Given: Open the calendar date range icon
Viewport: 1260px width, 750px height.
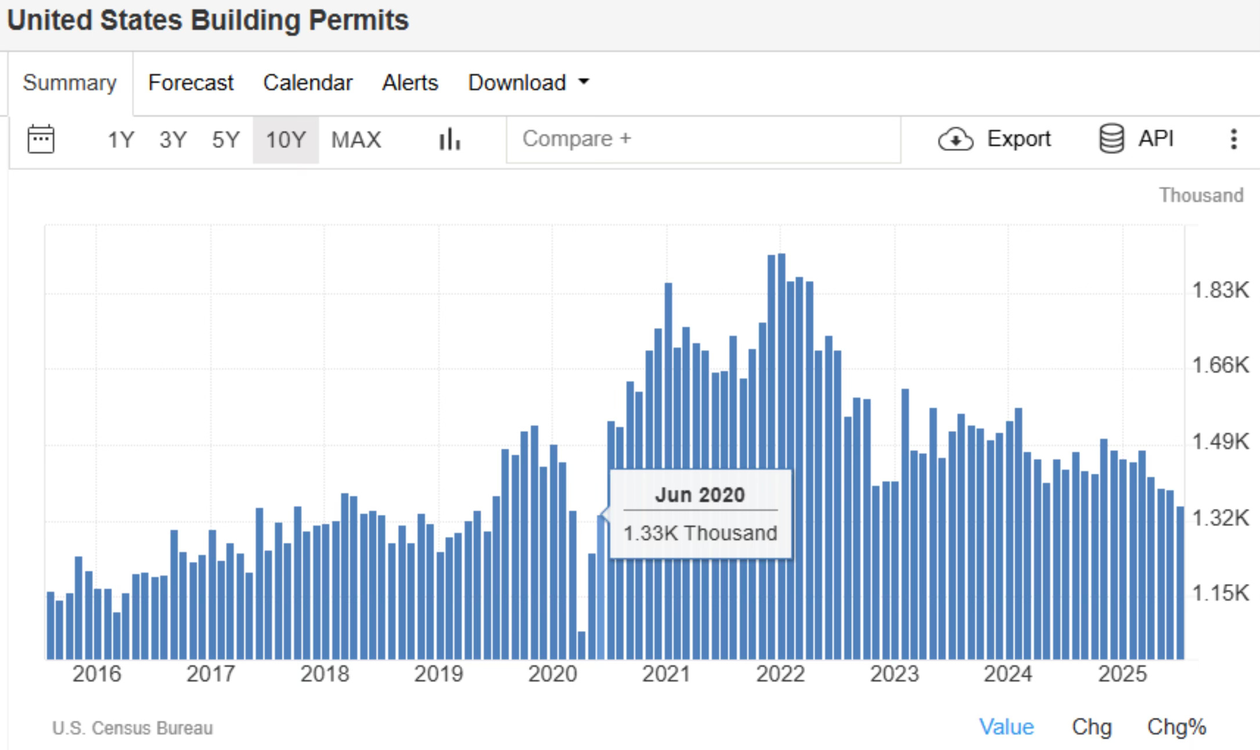Looking at the screenshot, I should [x=41, y=139].
